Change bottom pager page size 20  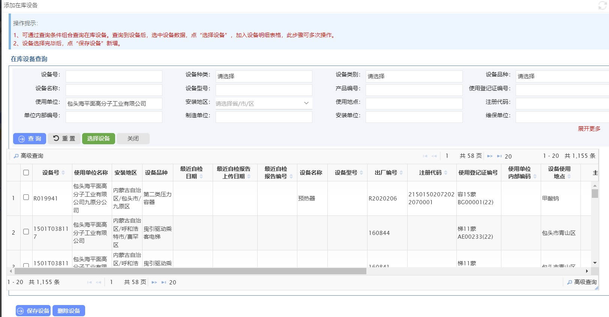[172, 283]
